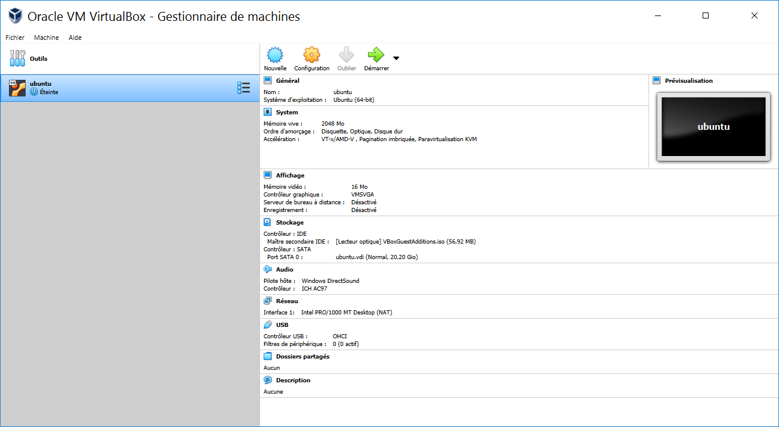779x427 pixels.
Task: Click the Aucune description entry
Action: tap(273, 391)
